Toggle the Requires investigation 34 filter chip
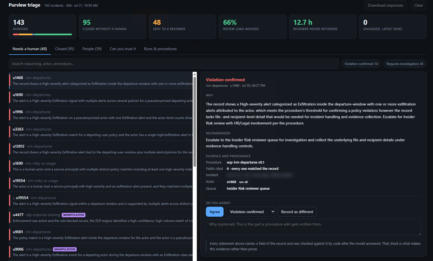 click(x=405, y=64)
